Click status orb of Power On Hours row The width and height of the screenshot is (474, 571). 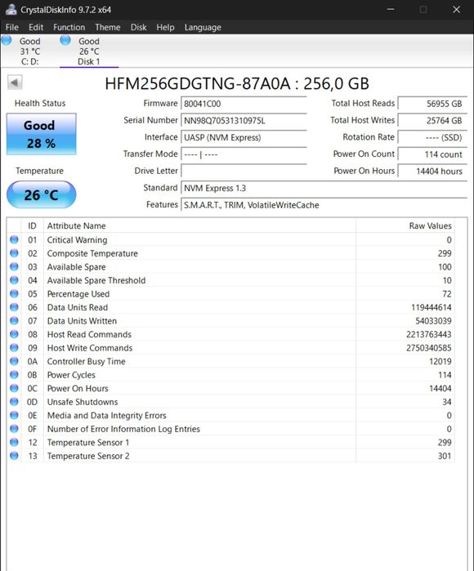[x=14, y=388]
